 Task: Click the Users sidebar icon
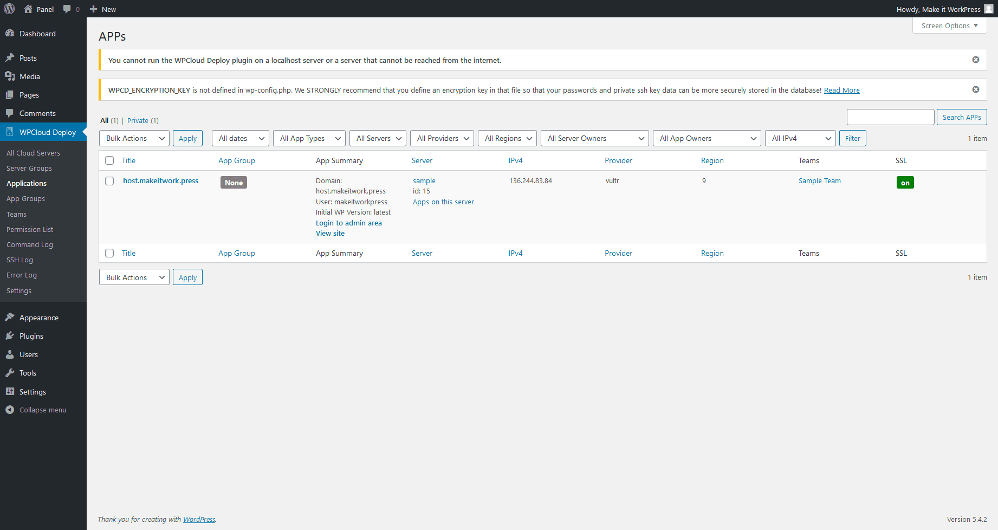pyautogui.click(x=10, y=354)
